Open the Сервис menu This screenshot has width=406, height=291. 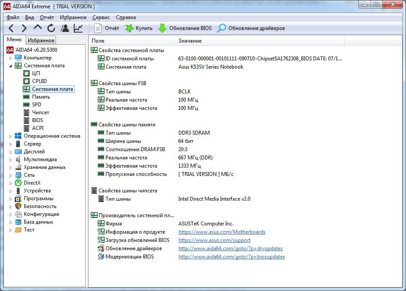click(101, 17)
